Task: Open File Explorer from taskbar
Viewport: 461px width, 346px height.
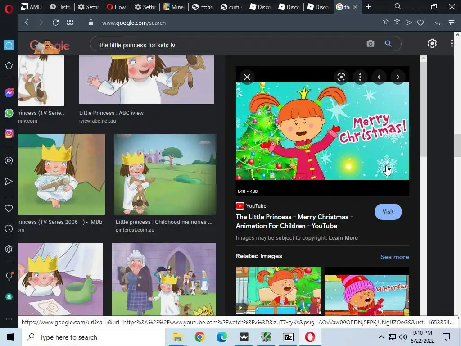Action: [177, 337]
